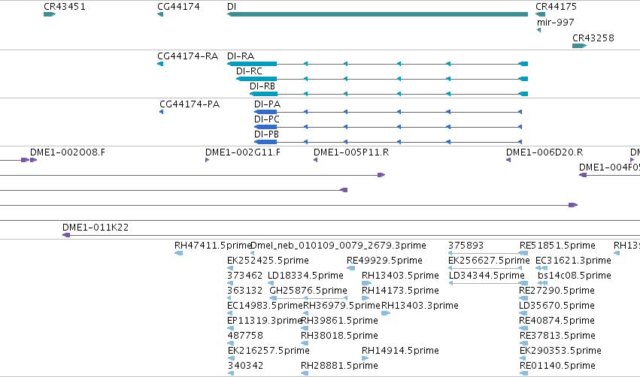Select BAC clone label DME1-011K22
The image size is (640, 377).
click(96, 228)
